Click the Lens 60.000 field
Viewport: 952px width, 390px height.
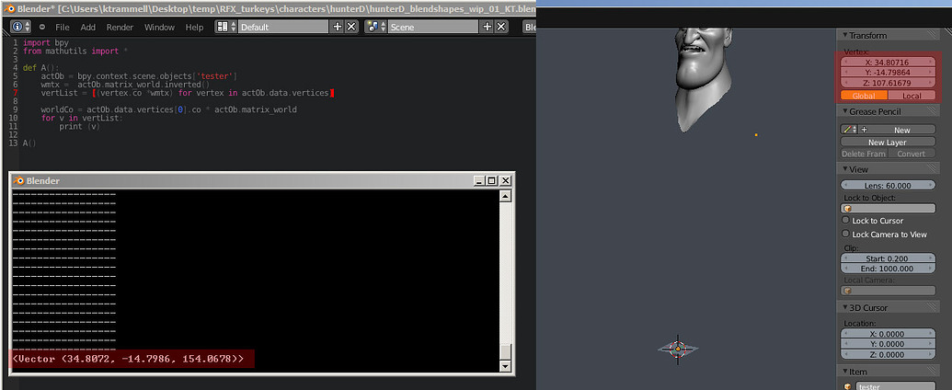(x=888, y=185)
